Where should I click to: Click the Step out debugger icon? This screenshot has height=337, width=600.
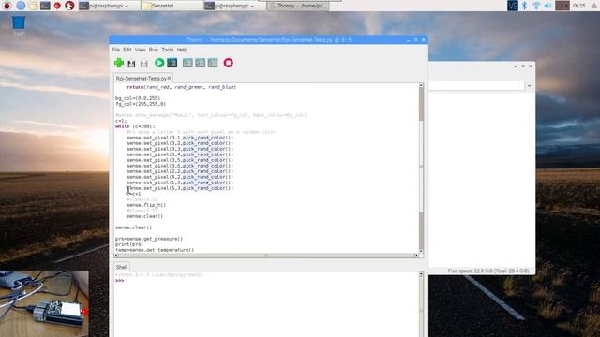click(213, 63)
